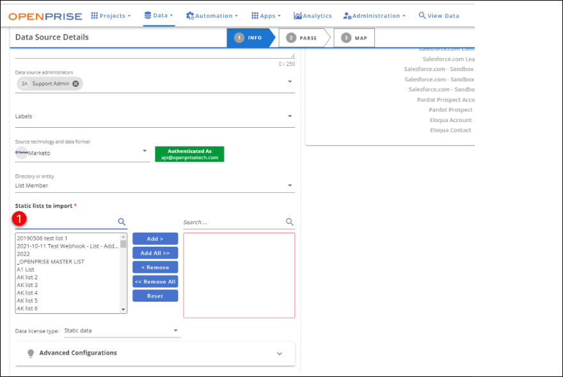Click the Data database icon
The width and height of the screenshot is (563, 377).
[x=148, y=15]
